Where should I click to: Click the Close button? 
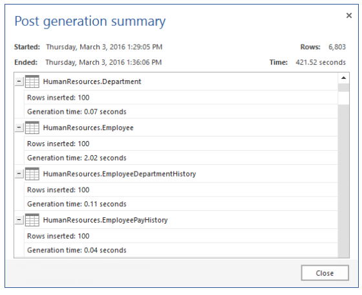325,273
